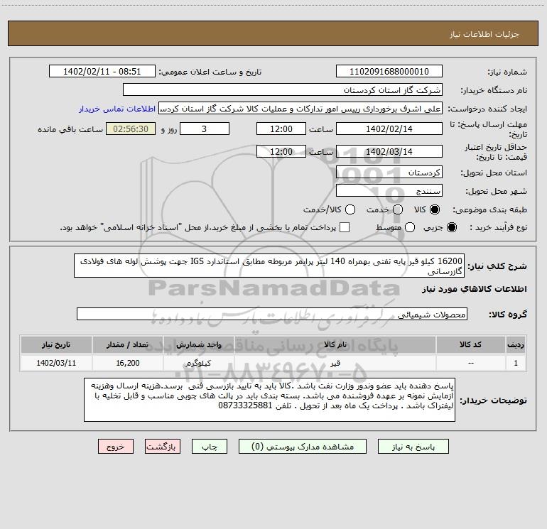Viewport: 547px width, 529px height.
Task: Select the خدمت radio button
Action: point(398,209)
